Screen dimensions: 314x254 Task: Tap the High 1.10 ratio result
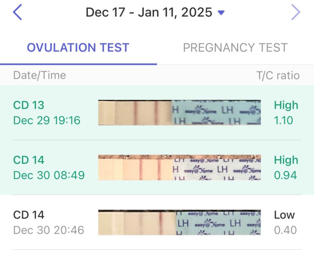tap(286, 113)
